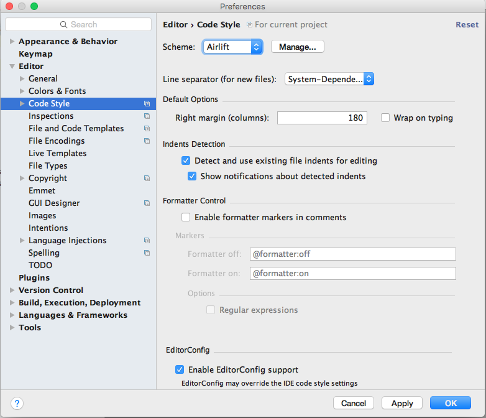
Task: Click the Manage... button
Action: [x=297, y=47]
